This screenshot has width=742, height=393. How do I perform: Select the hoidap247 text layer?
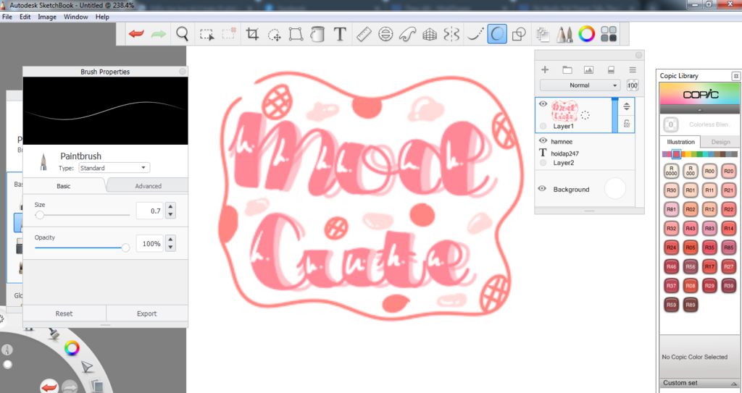coord(564,153)
